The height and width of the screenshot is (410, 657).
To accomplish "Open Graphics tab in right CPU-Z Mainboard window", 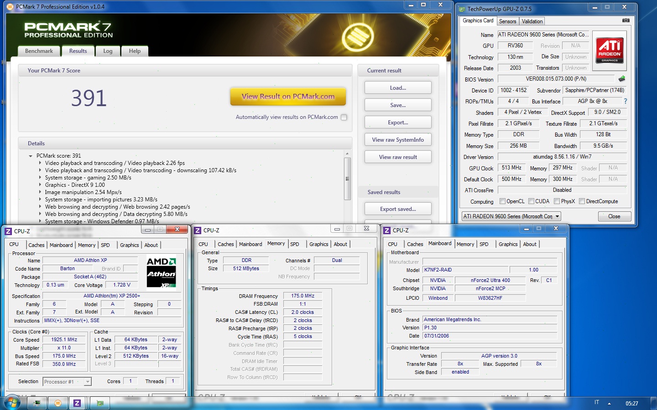I will 508,244.
